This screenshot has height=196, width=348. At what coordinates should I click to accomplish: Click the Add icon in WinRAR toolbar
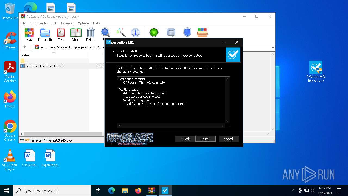pos(29,35)
